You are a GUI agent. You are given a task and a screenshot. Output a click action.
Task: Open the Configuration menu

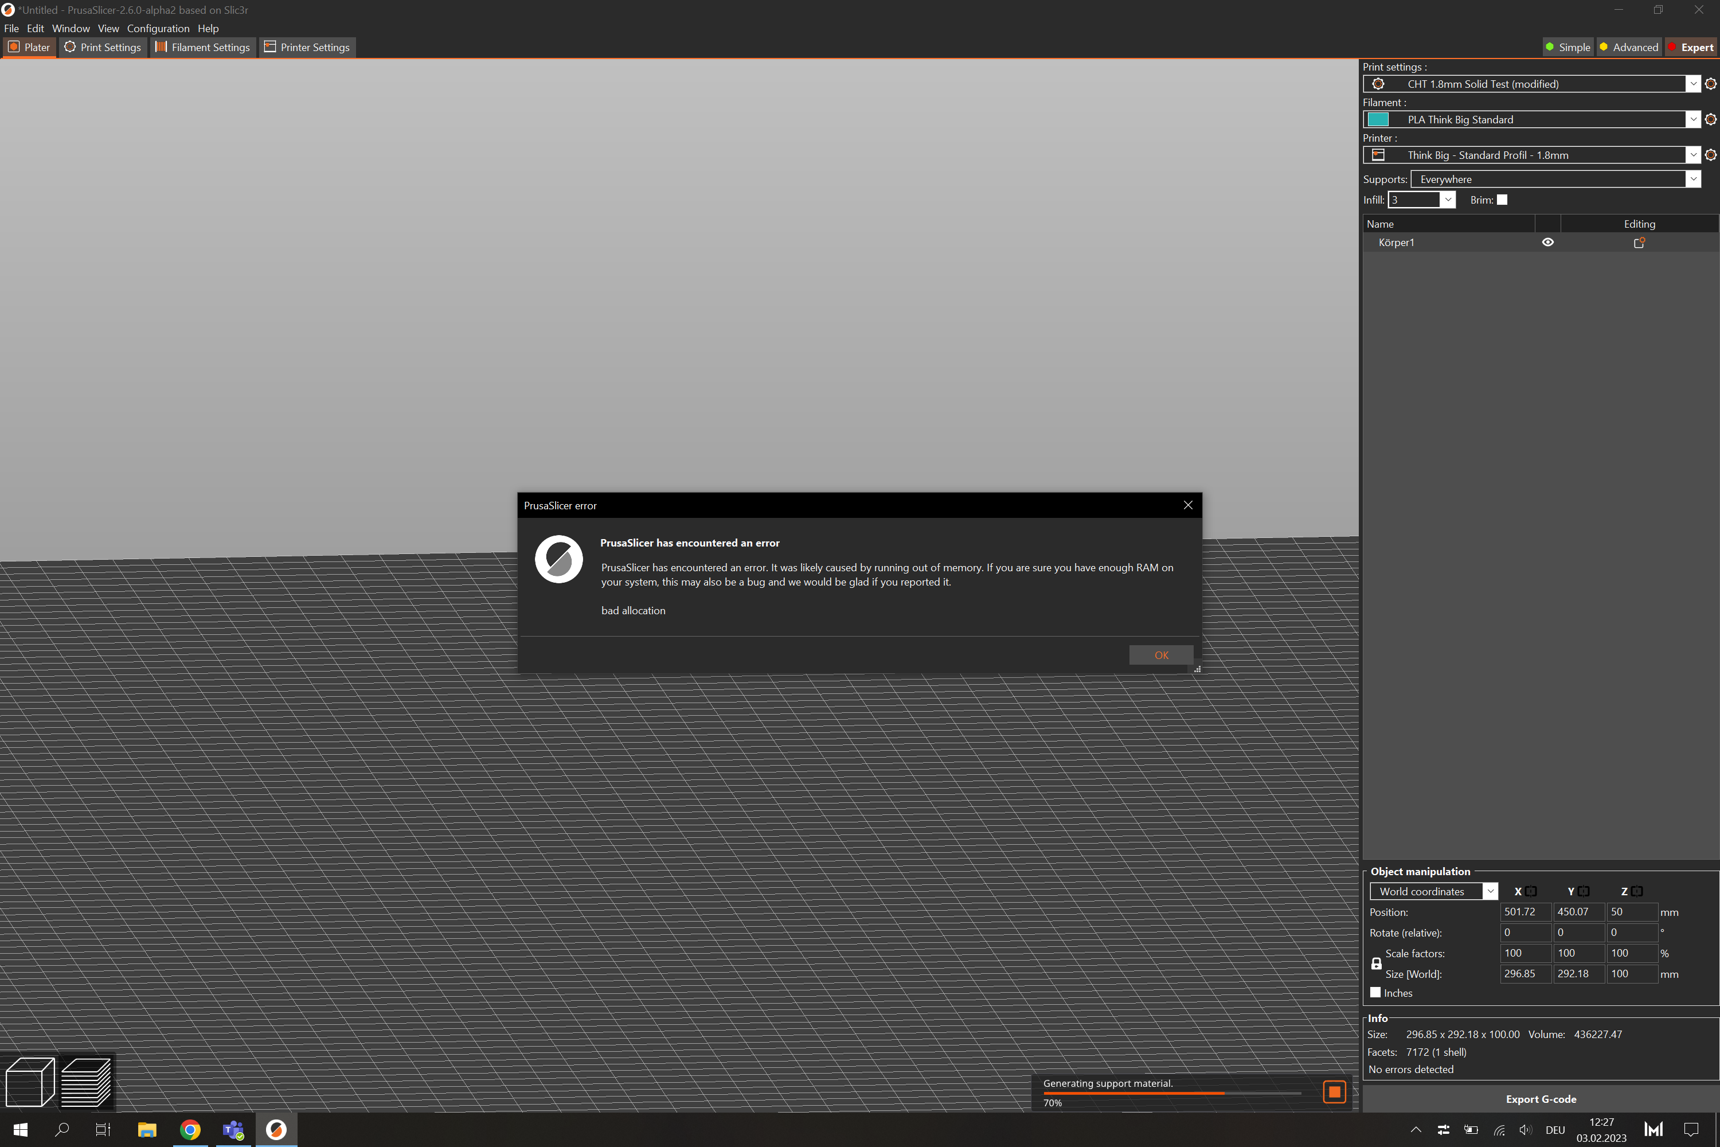tap(158, 28)
